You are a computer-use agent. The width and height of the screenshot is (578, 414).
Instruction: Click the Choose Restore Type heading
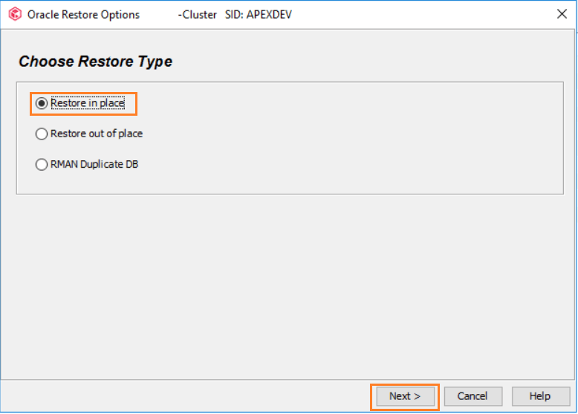click(95, 62)
